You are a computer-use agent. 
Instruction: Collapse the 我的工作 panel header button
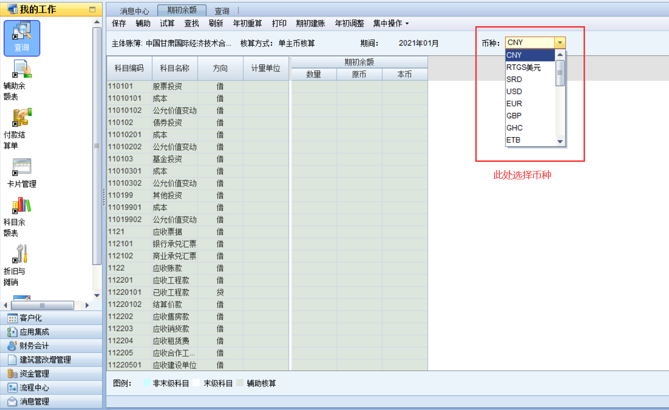92,10
